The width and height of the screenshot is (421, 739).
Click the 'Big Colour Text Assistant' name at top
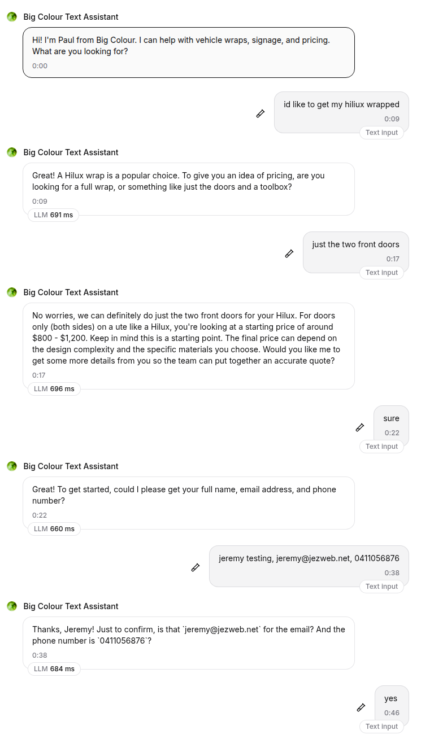coord(71,17)
